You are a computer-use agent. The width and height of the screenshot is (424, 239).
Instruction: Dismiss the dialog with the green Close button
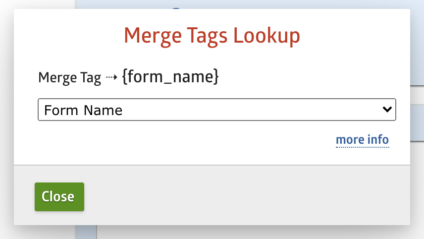pos(59,197)
